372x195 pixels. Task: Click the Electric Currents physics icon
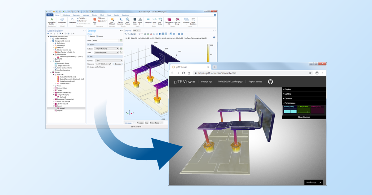coord(120,21)
